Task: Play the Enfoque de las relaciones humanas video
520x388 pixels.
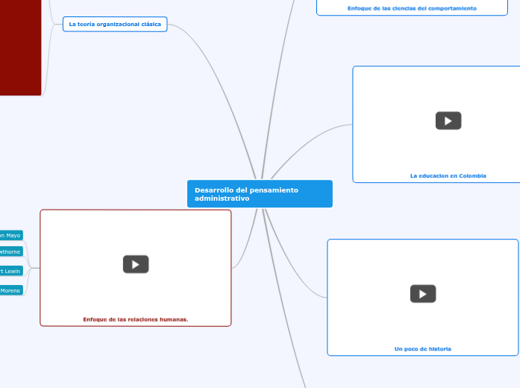Action: pos(136,264)
